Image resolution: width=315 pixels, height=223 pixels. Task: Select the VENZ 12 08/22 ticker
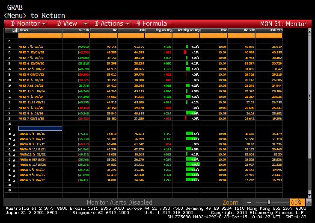32,69
